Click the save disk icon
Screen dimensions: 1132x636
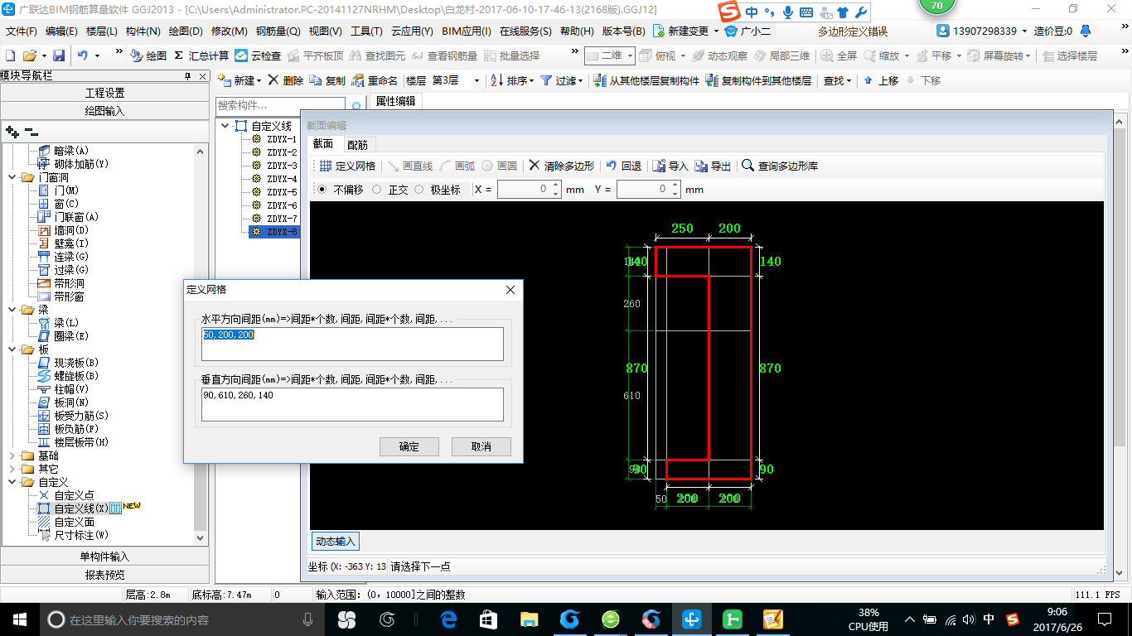point(59,55)
